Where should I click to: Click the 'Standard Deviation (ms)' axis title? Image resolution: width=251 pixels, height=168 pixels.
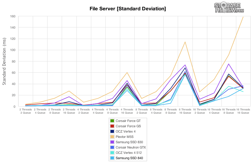4,61
